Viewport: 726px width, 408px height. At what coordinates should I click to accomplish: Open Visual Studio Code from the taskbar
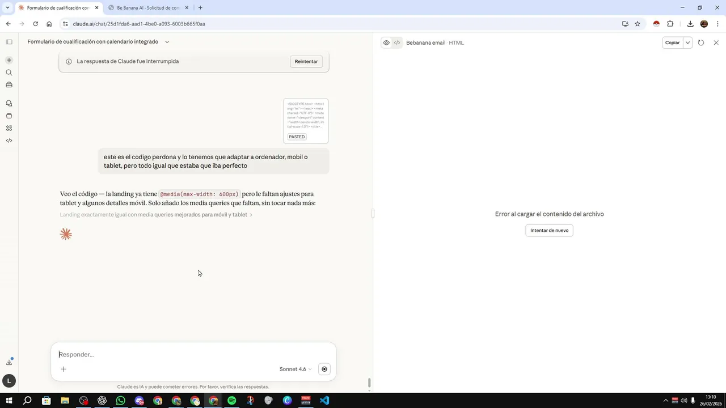[324, 401]
